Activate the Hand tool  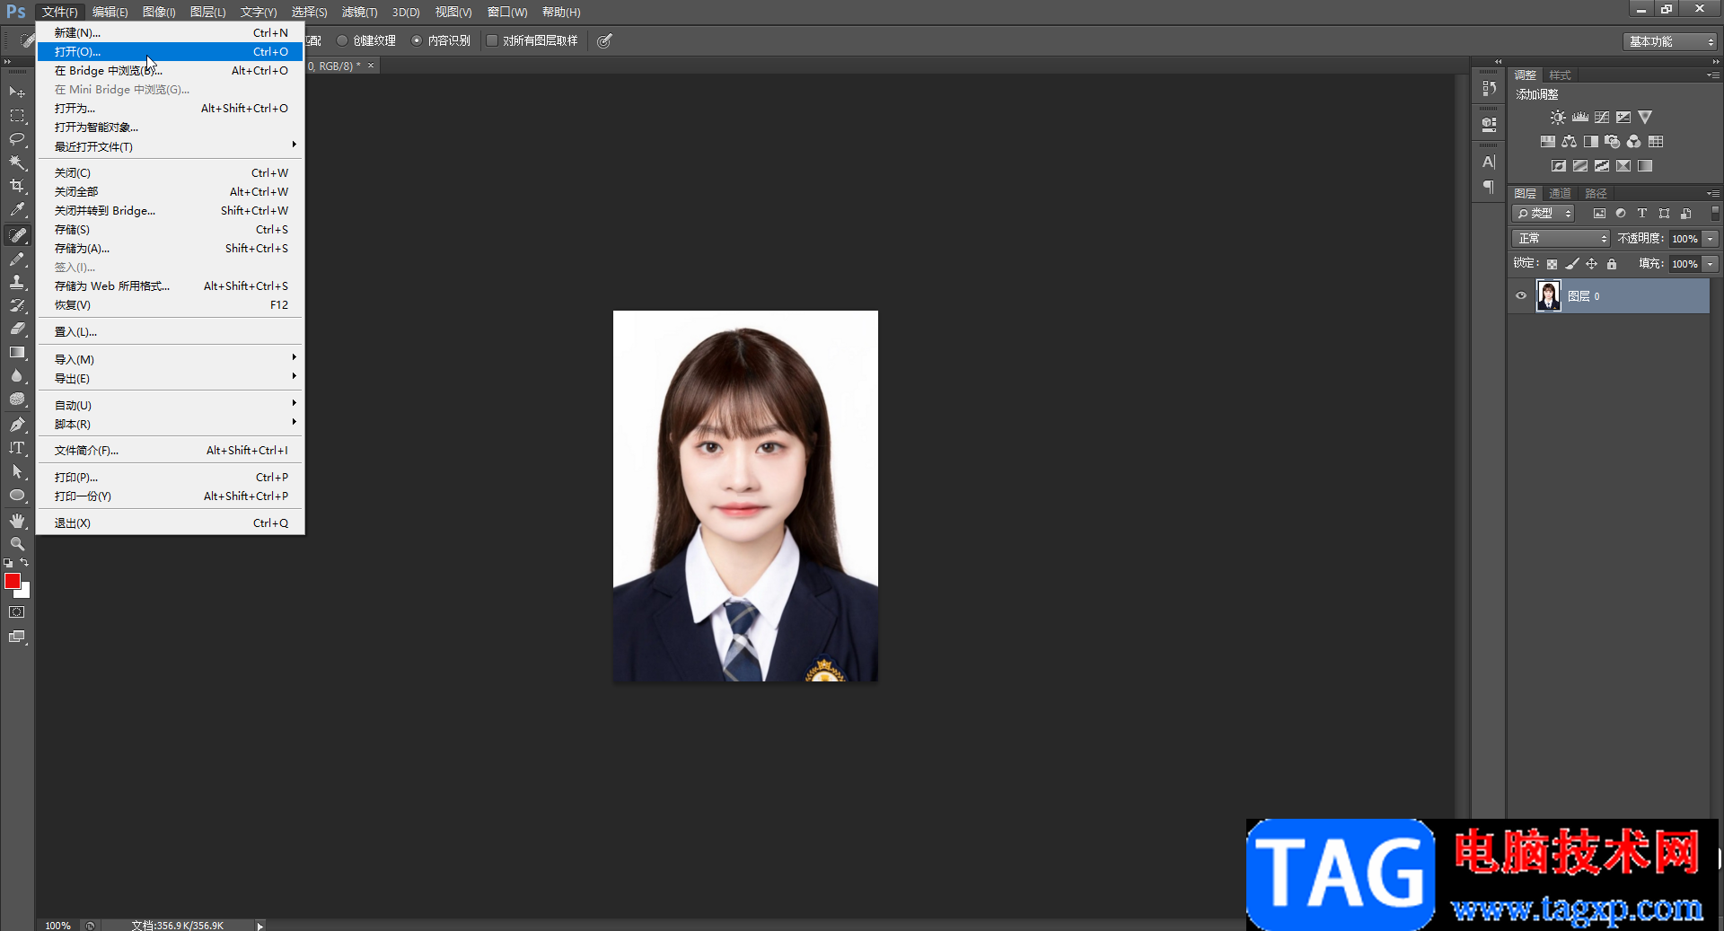coord(17,521)
